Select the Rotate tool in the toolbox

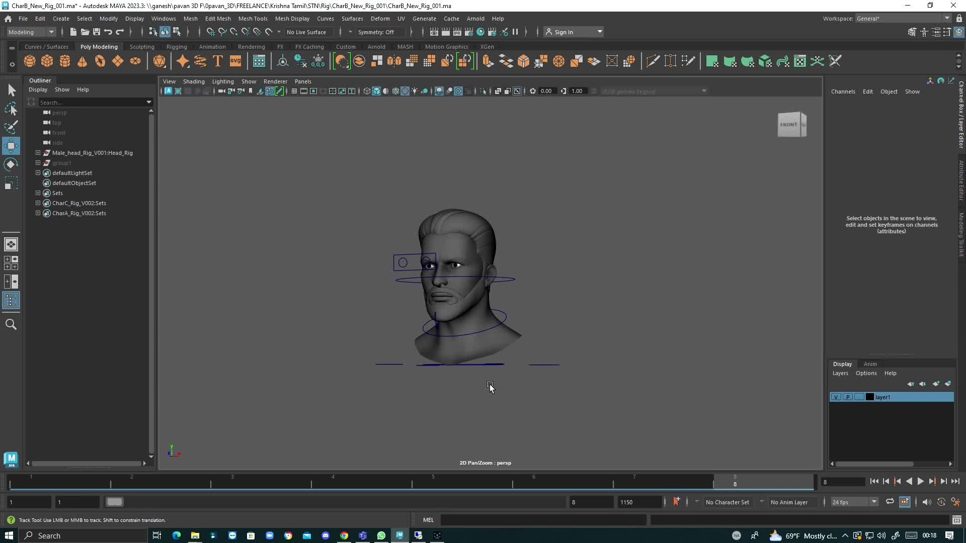(x=11, y=164)
